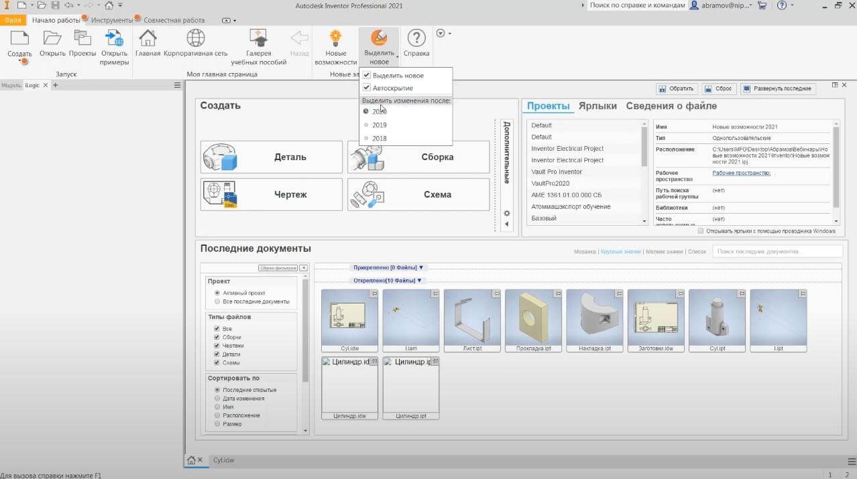Screen dimensions: 857x479
Task: Expand the Откреплено files group
Action: point(388,281)
